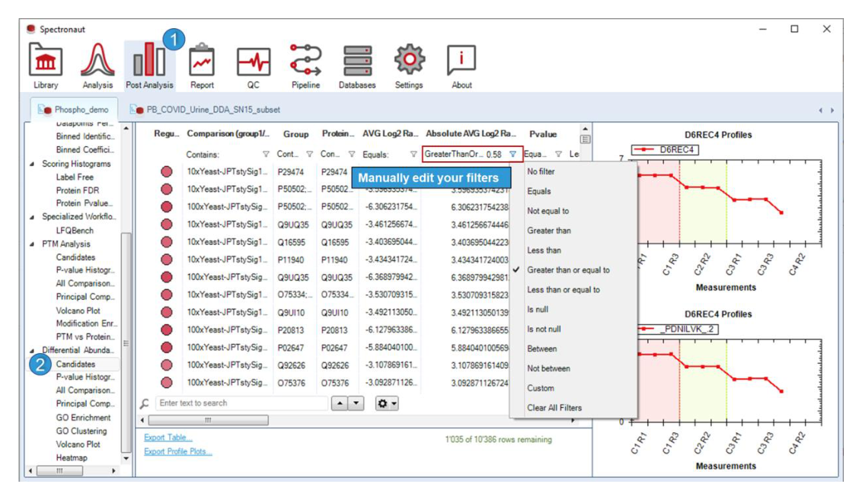
Task: Click tree panel horizontal scrollbar thumb
Action: click(59, 471)
